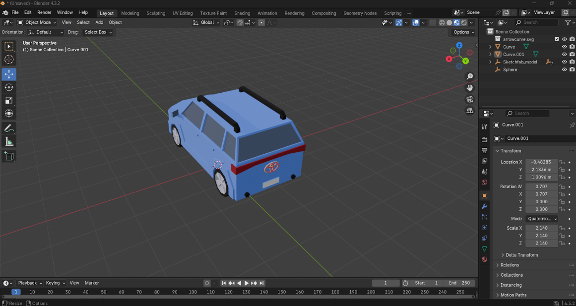
Task: Switch perspective/orthographic grid icon
Action: point(469,111)
